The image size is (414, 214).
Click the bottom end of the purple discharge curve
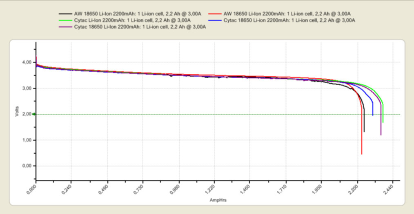[x=381, y=135]
